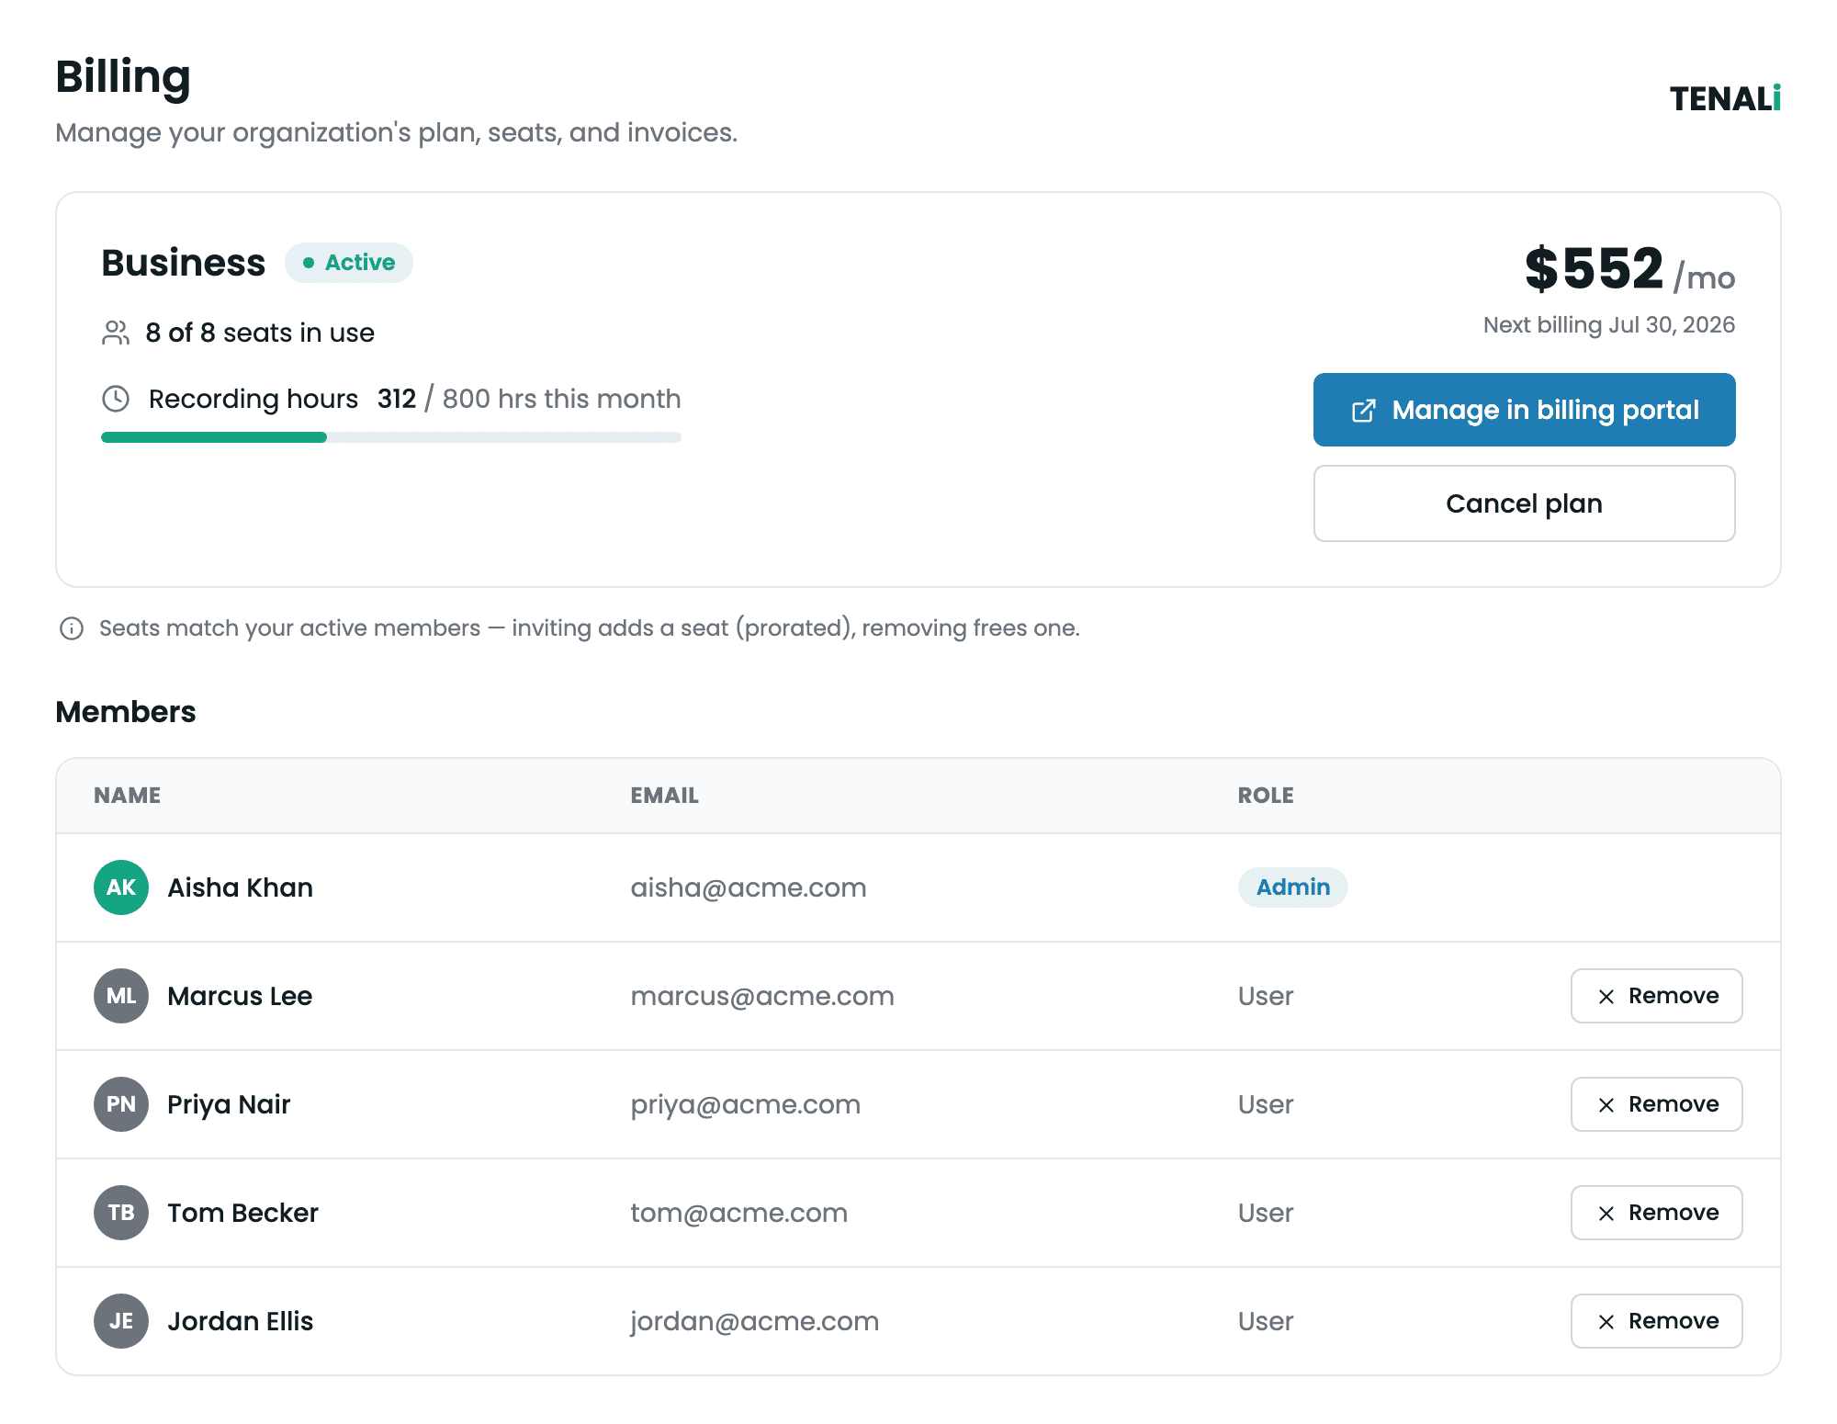Click the EMAIL column header
1837x1424 pixels.
[665, 796]
